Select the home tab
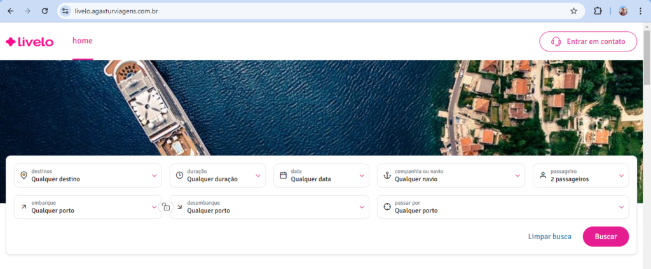This screenshot has height=269, width=651. tap(83, 41)
